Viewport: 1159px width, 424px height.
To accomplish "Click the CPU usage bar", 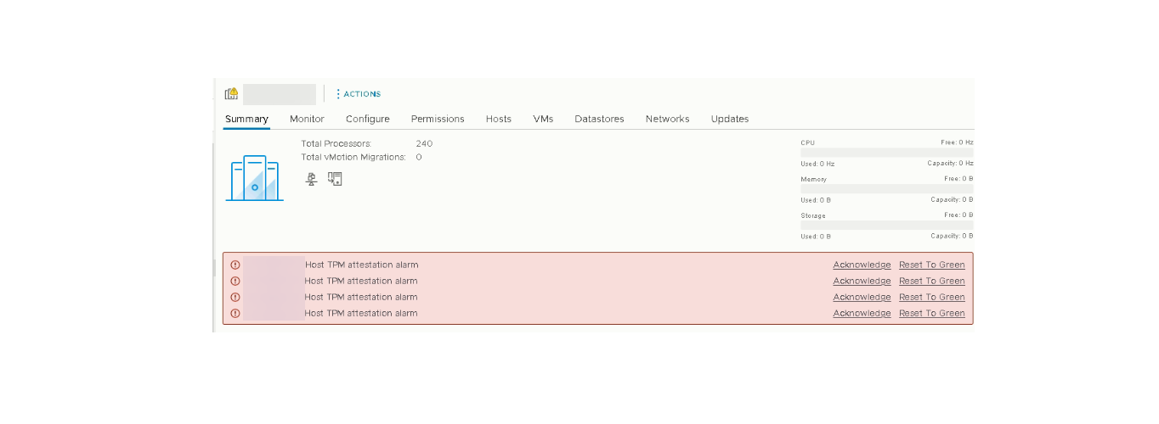I will pyautogui.click(x=886, y=153).
